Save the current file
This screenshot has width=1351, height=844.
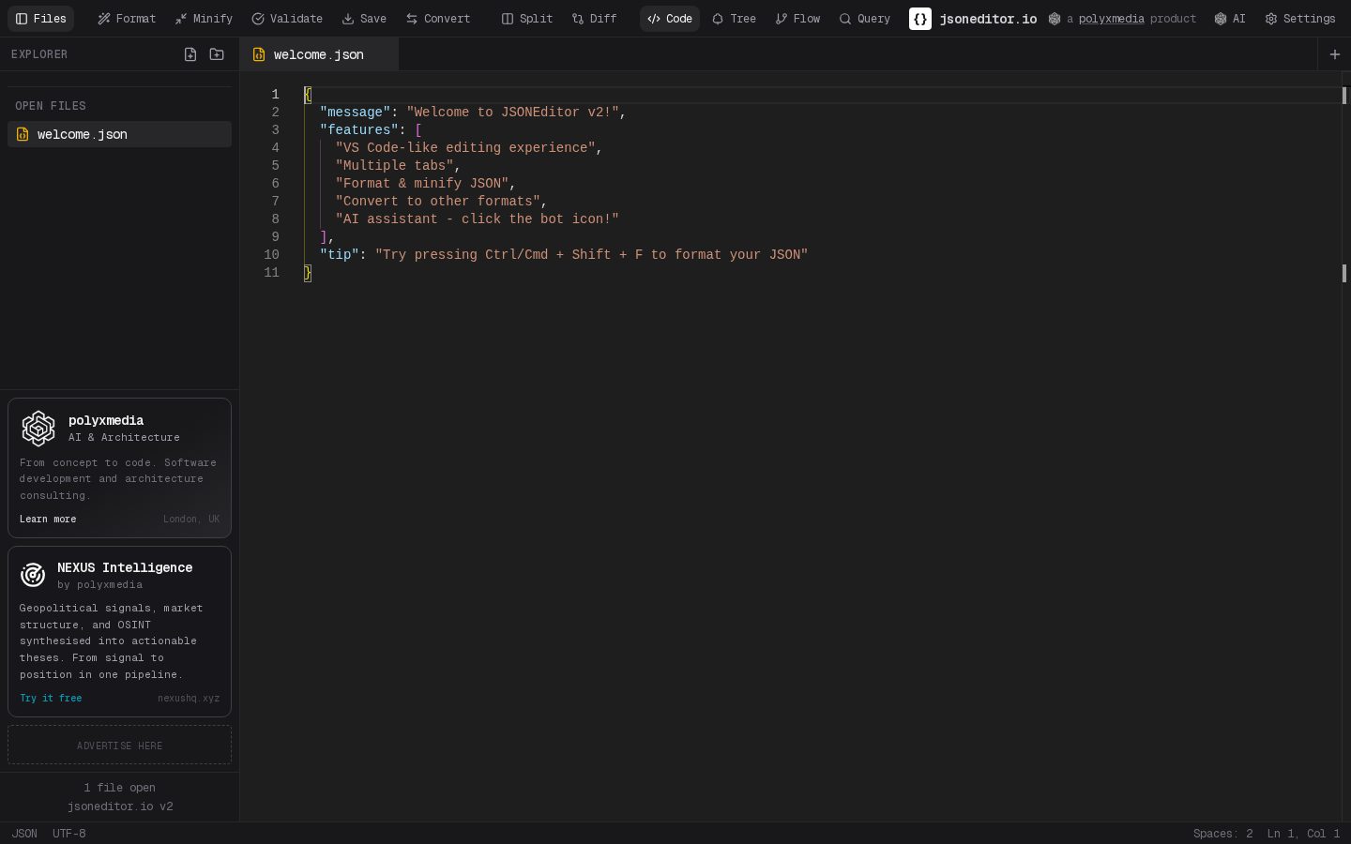(364, 19)
